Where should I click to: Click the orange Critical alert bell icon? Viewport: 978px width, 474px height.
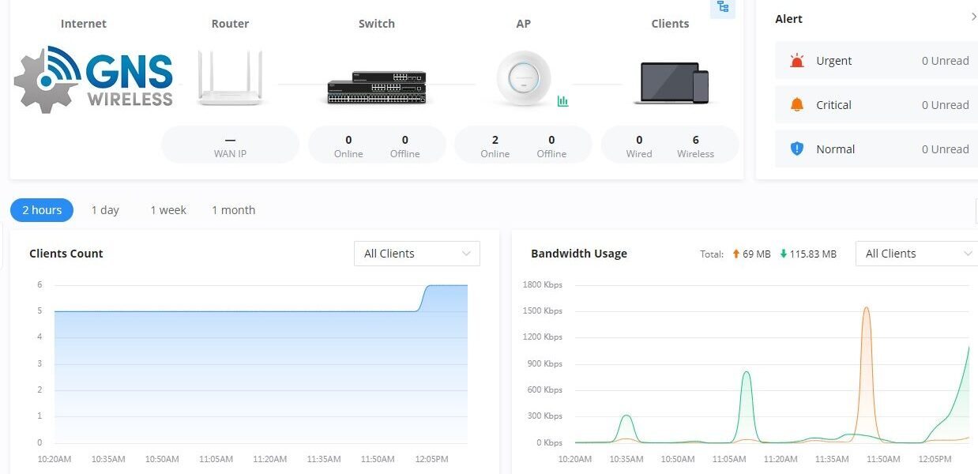[797, 105]
